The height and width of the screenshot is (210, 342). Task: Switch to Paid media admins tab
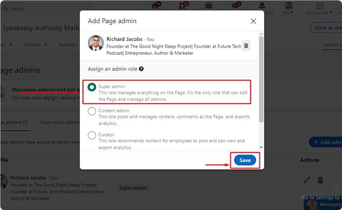coord(60,122)
